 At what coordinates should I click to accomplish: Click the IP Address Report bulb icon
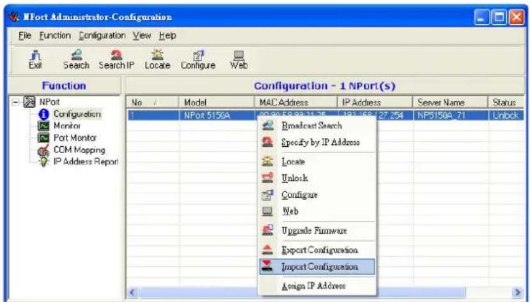43,162
